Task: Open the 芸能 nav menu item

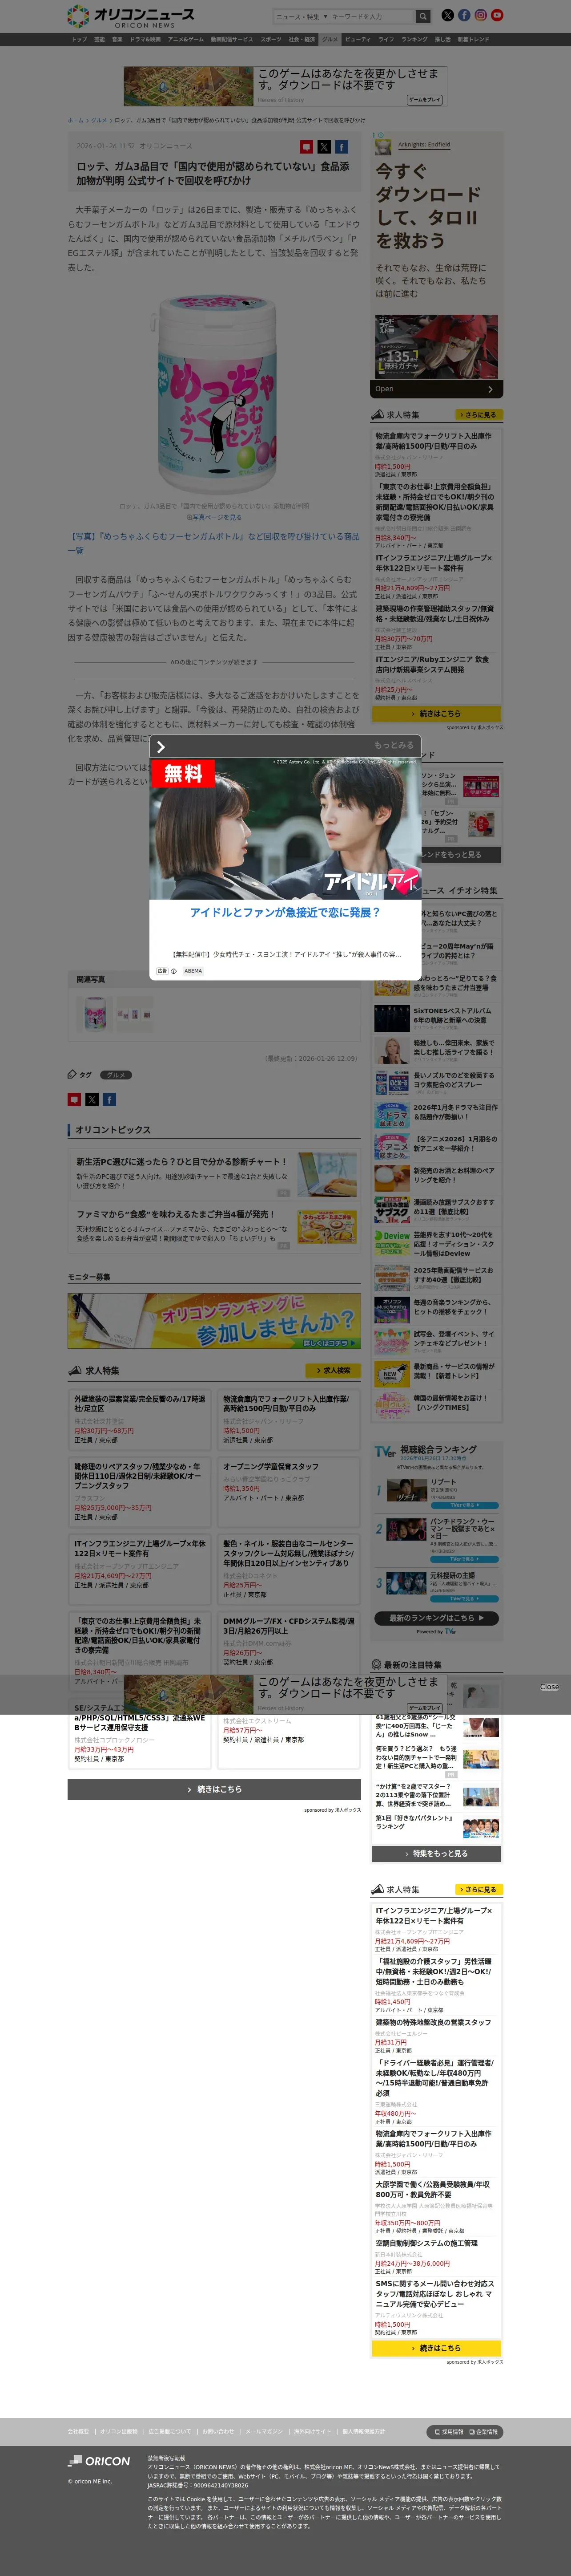Action: 99,40
